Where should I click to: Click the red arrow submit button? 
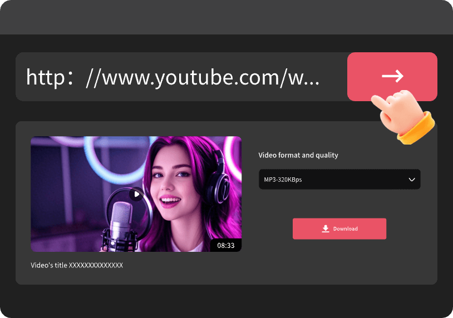click(392, 77)
